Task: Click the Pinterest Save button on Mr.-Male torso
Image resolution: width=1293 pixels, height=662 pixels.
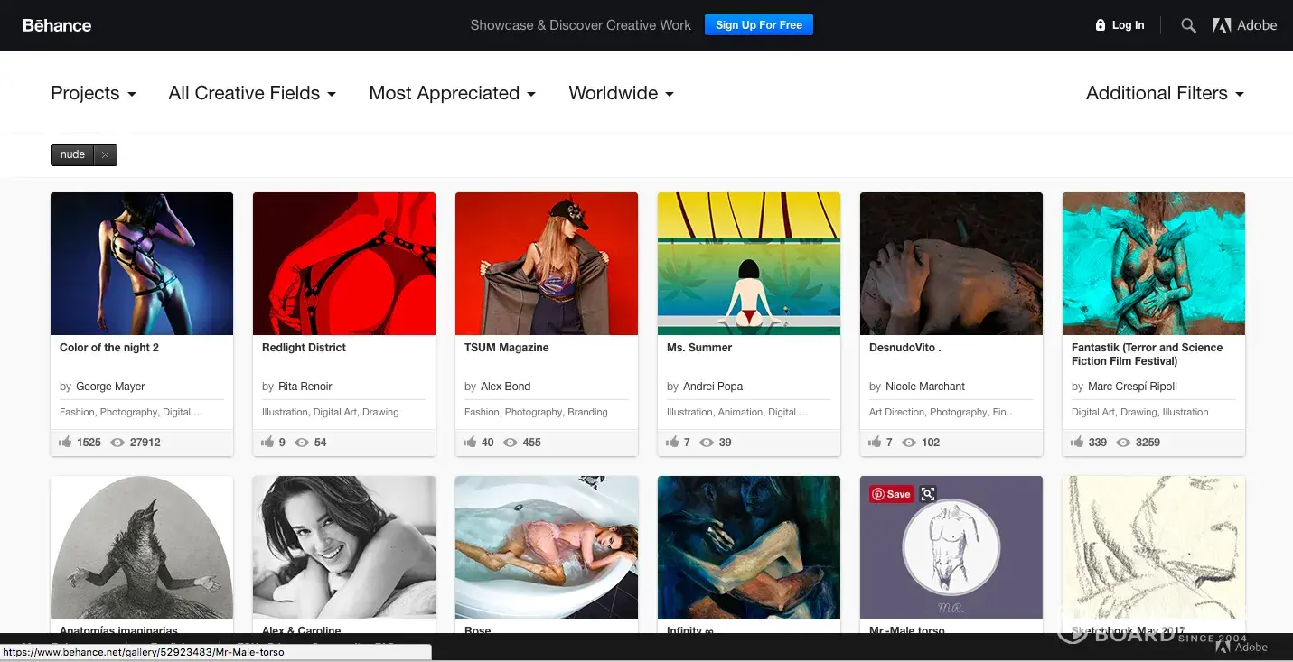Action: coord(891,494)
